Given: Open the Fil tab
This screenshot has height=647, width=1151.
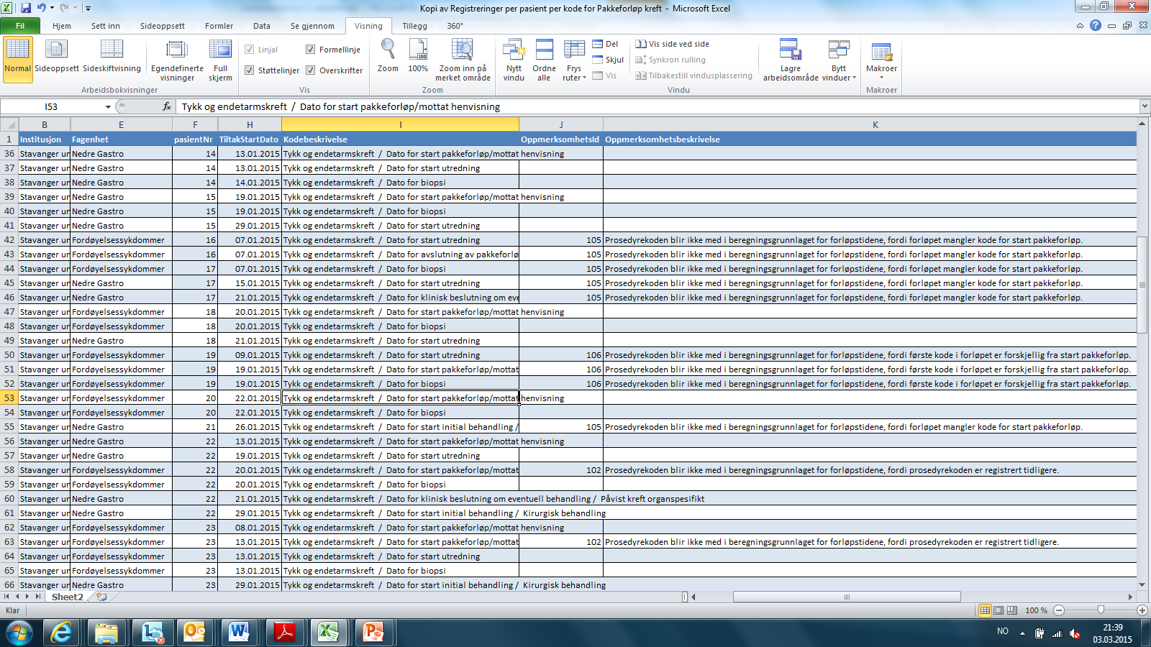Looking at the screenshot, I should pyautogui.click(x=20, y=26).
